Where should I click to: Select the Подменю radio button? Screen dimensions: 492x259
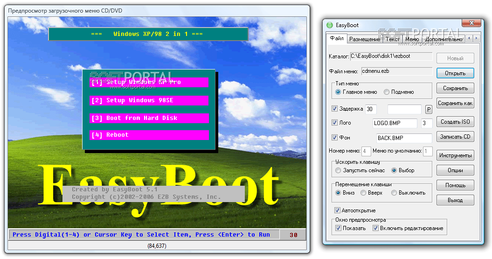[387, 92]
